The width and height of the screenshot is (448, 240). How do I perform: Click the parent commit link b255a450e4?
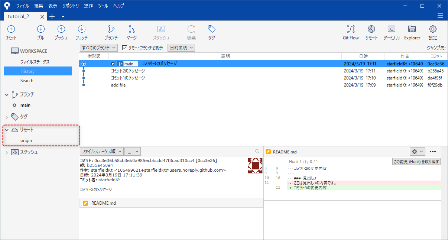[100, 165]
